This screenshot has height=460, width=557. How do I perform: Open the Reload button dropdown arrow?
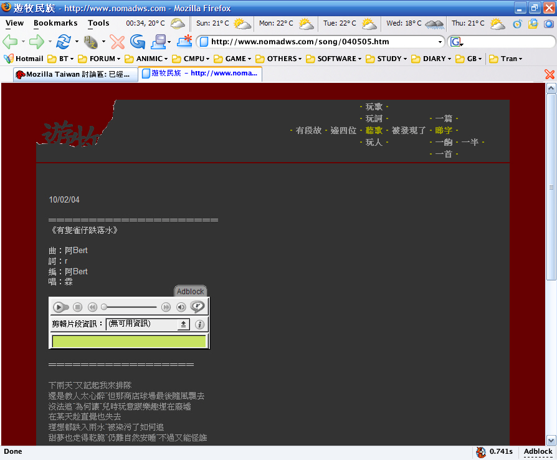(x=77, y=42)
